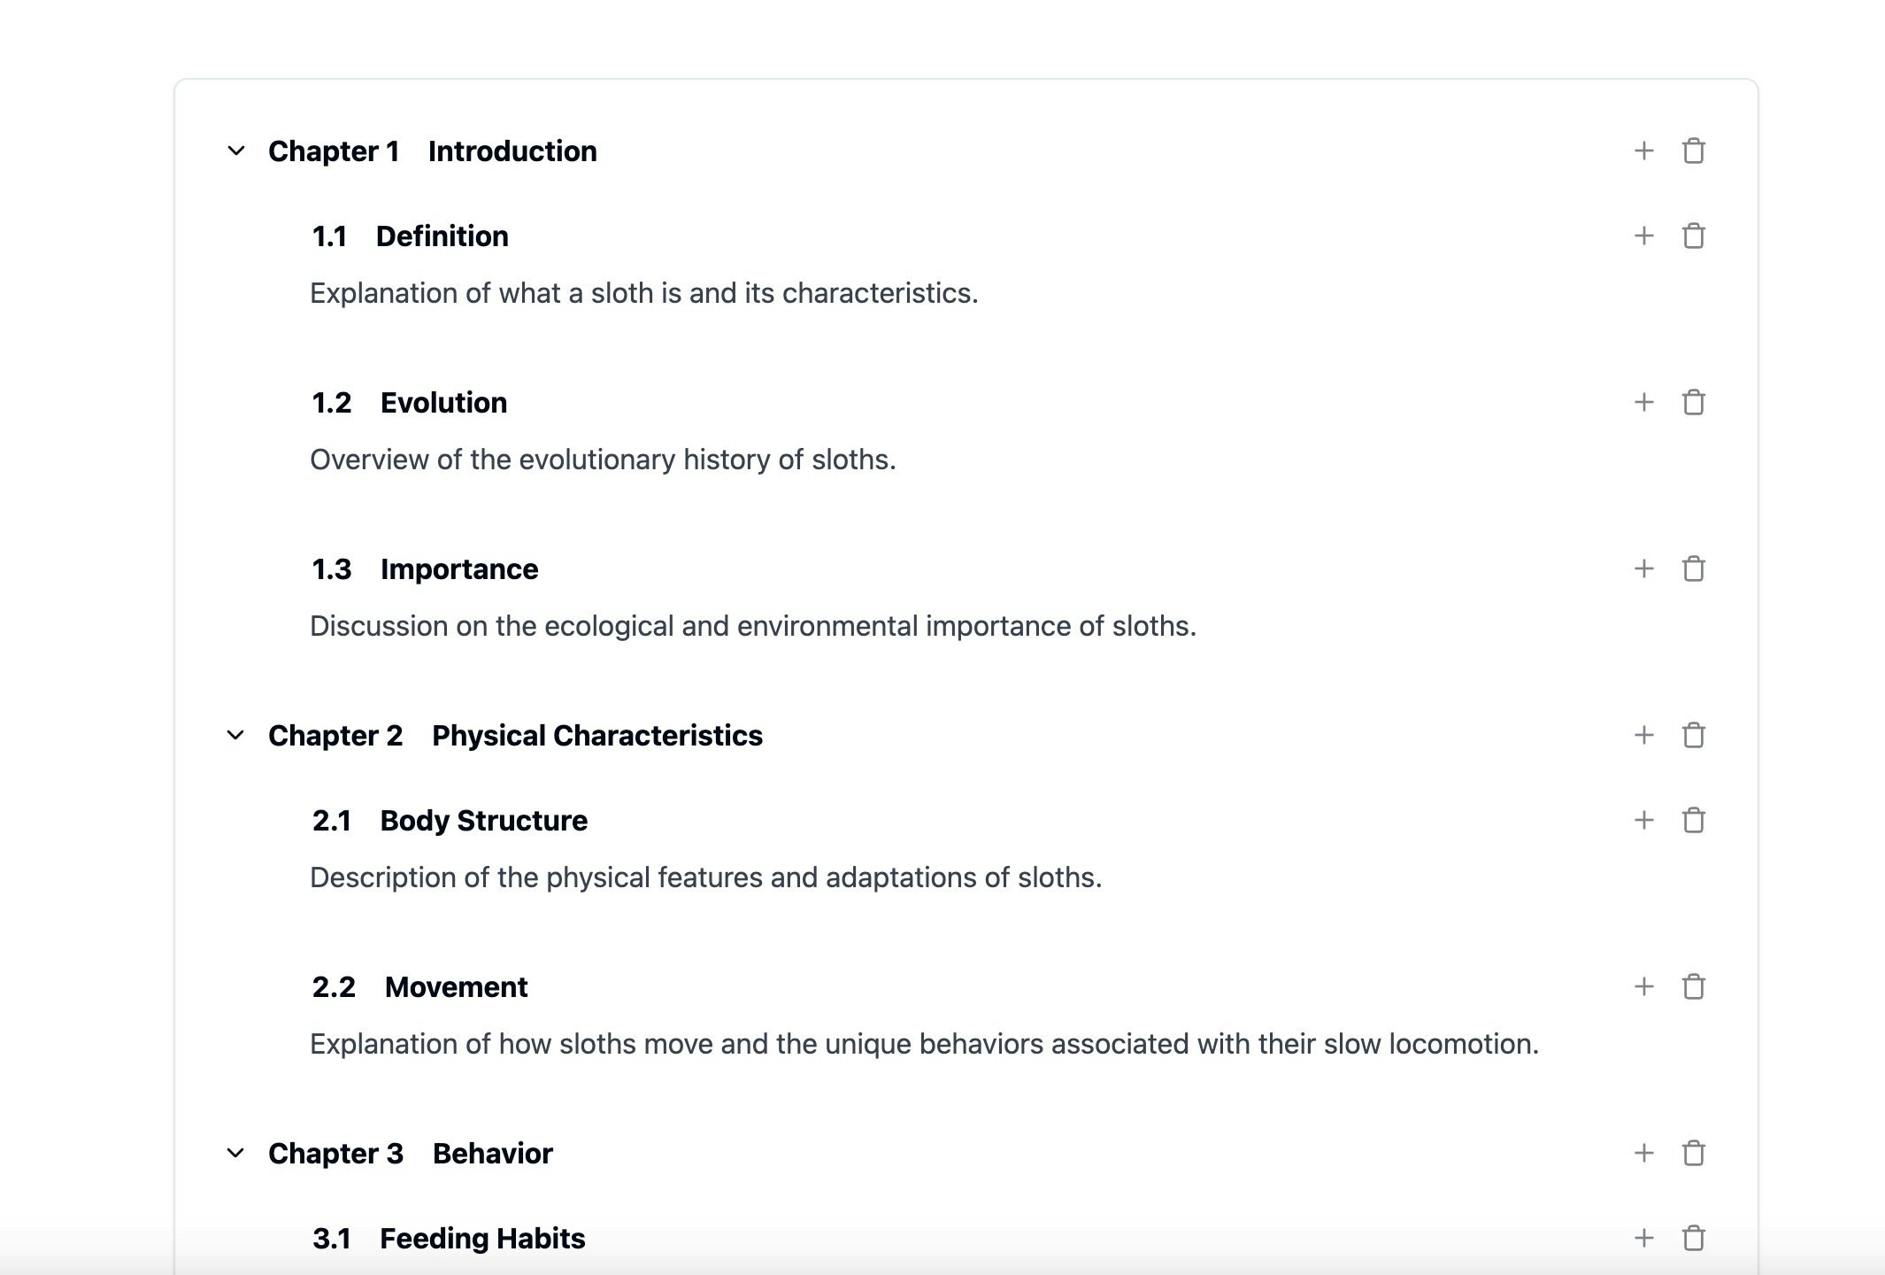Viewport: 1885px width, 1275px height.
Task: Collapse Chapter 3 Behavior with its chevron
Action: pyautogui.click(x=236, y=1153)
